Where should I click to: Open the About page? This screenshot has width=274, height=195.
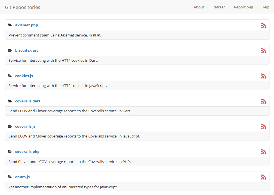199,7
